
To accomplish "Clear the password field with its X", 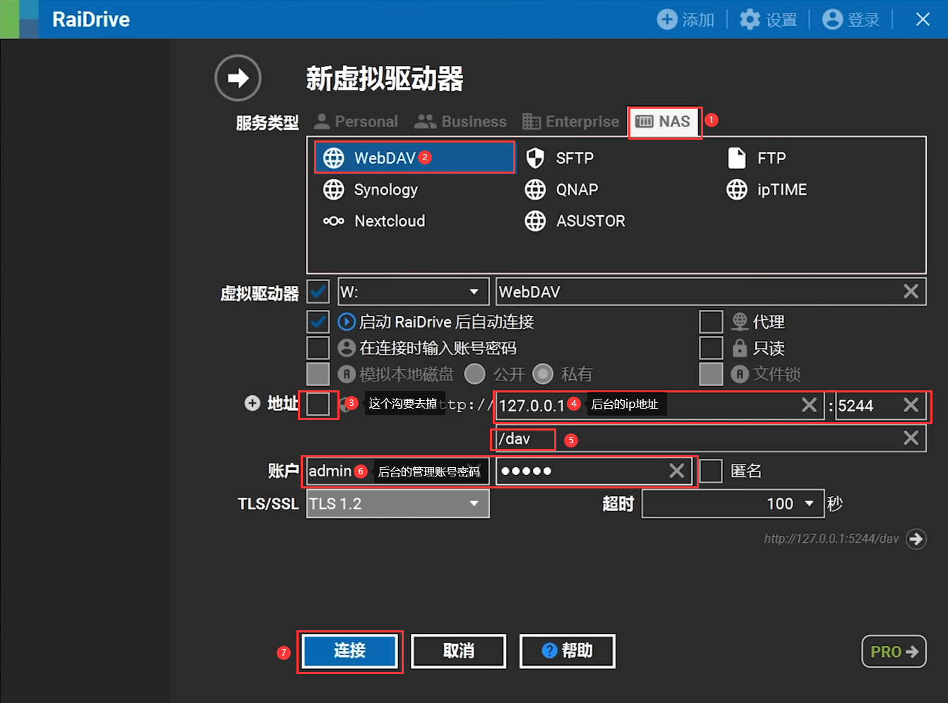I will pyautogui.click(x=676, y=471).
